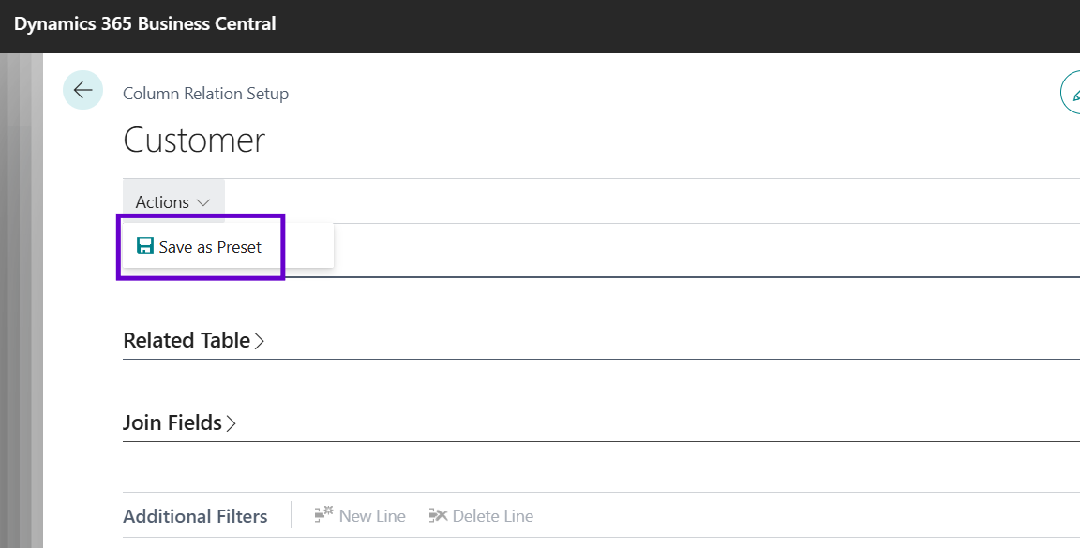
Task: Click the dimmed background page strip on left
Action: [22, 300]
